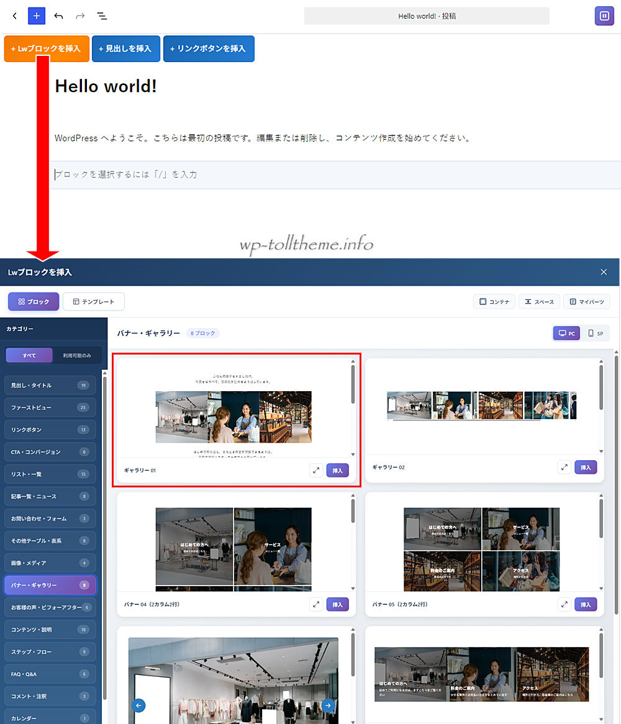
Task: Insert the ギャラリー 01 block
Action: (x=337, y=471)
